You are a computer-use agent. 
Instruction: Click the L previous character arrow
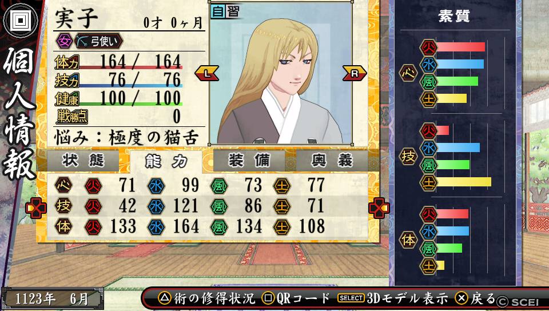[x=207, y=74]
